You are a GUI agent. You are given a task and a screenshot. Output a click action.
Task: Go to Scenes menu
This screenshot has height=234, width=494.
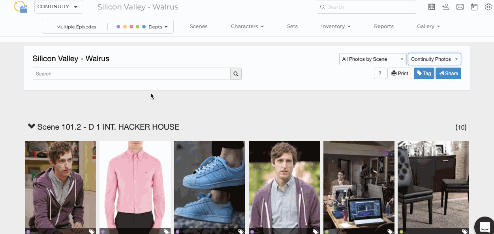pyautogui.click(x=199, y=26)
